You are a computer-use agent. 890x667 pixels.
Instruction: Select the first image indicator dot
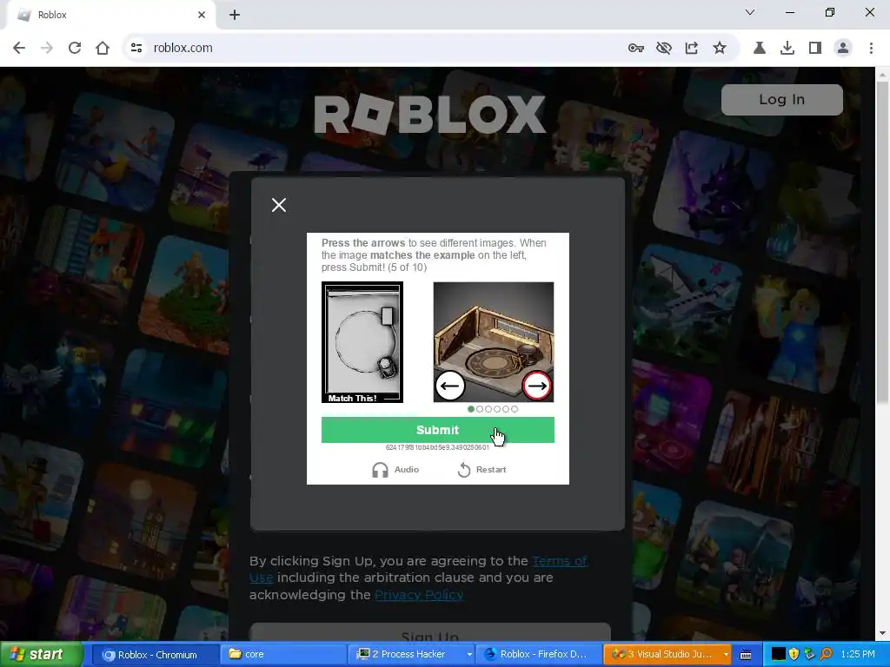tap(471, 409)
